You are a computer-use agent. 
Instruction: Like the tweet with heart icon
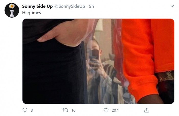click(x=106, y=110)
